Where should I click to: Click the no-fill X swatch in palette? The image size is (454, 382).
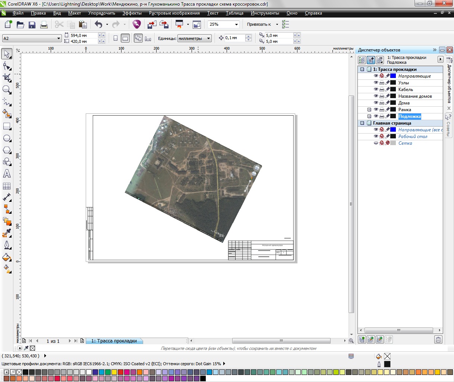tap(19, 372)
